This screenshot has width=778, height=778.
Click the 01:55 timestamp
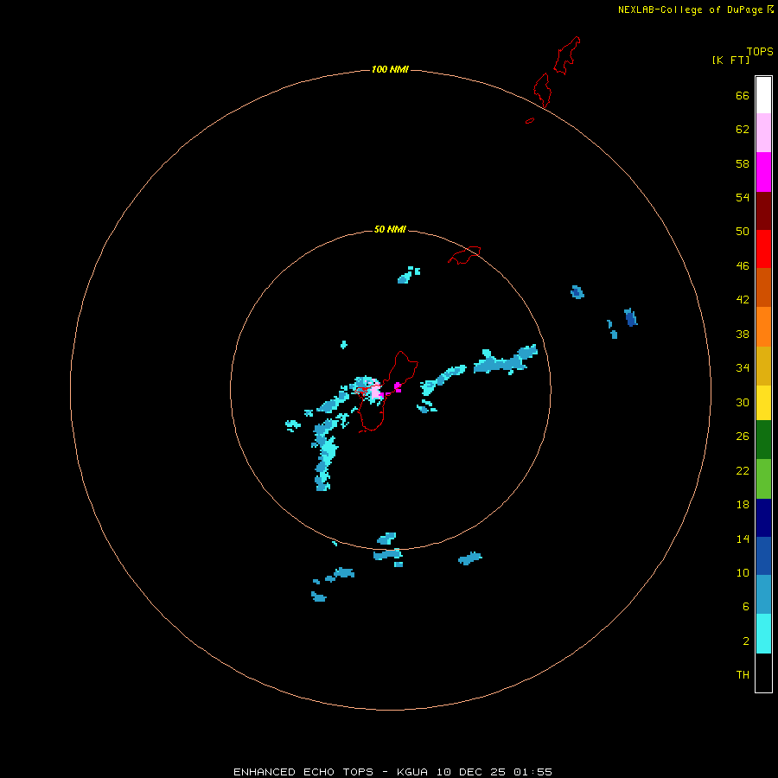[532, 772]
